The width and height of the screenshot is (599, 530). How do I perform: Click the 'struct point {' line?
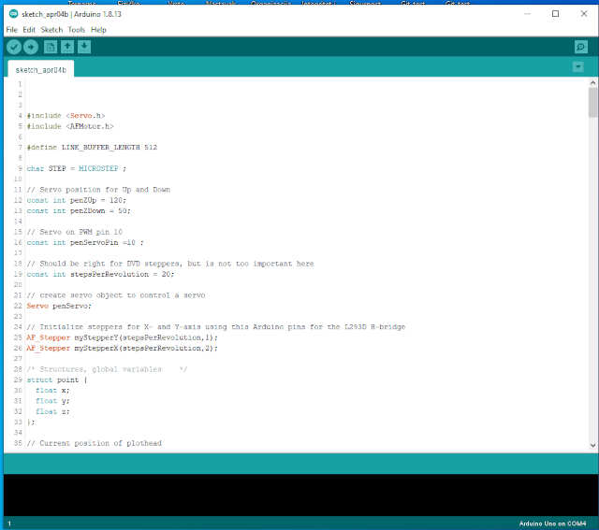(x=56, y=380)
